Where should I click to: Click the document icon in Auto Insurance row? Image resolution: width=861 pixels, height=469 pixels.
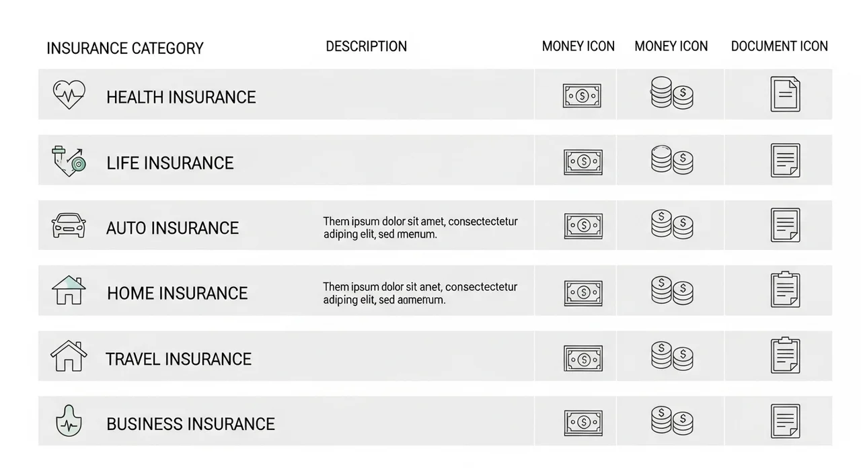pyautogui.click(x=785, y=225)
